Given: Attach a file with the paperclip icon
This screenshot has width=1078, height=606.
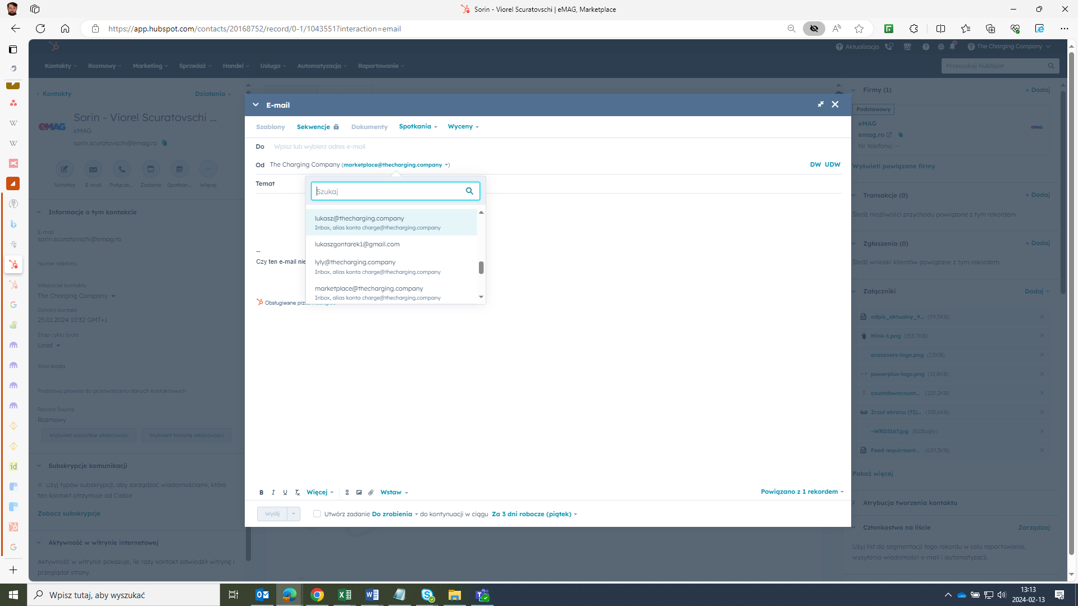Looking at the screenshot, I should pyautogui.click(x=371, y=492).
